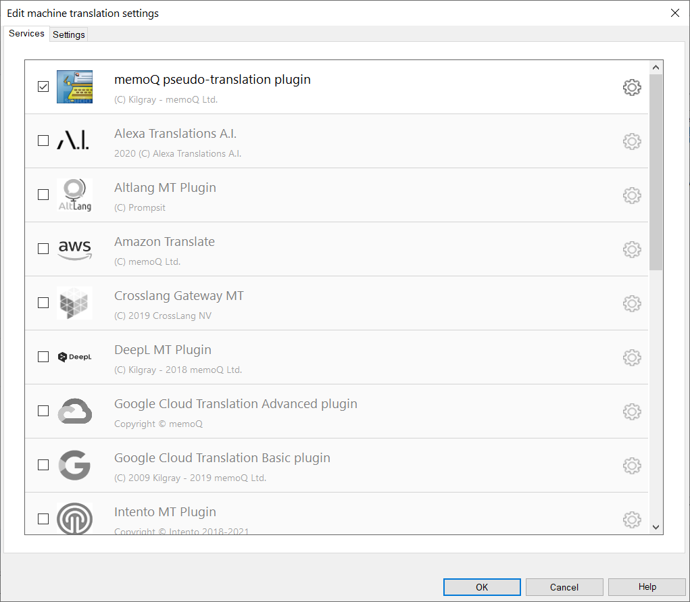
Task: Click 'Copyright © memoQ' text
Action: tap(158, 424)
